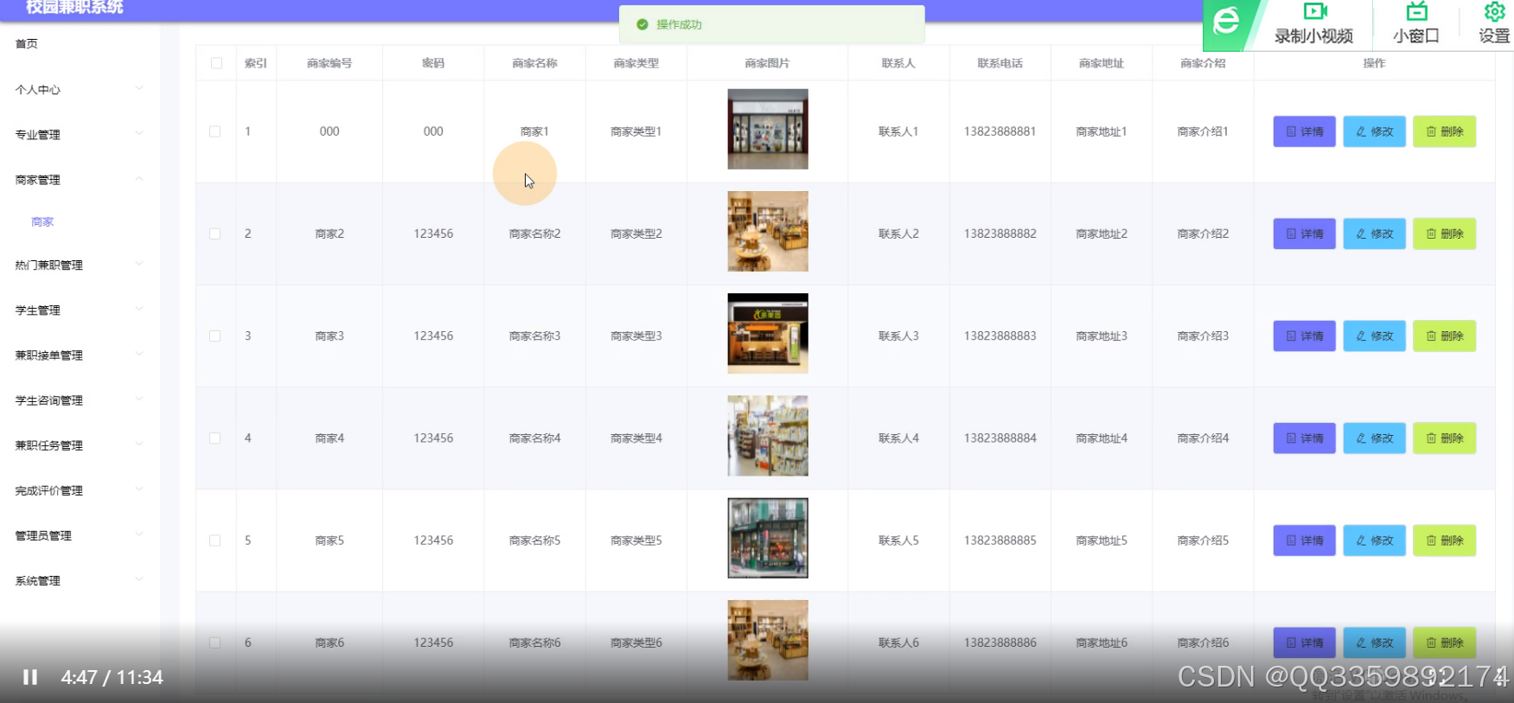
Task: Tick the checkbox for row 商家6
Action: (x=214, y=642)
